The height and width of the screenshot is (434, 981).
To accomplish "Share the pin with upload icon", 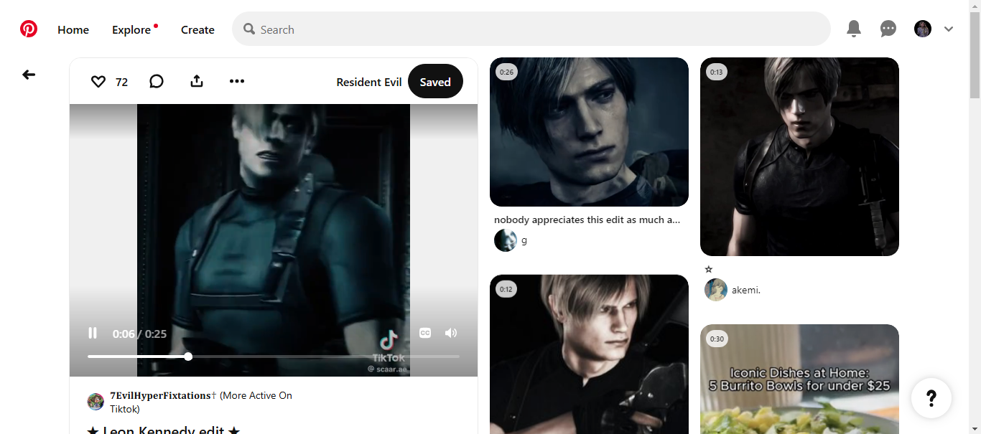I will (197, 81).
